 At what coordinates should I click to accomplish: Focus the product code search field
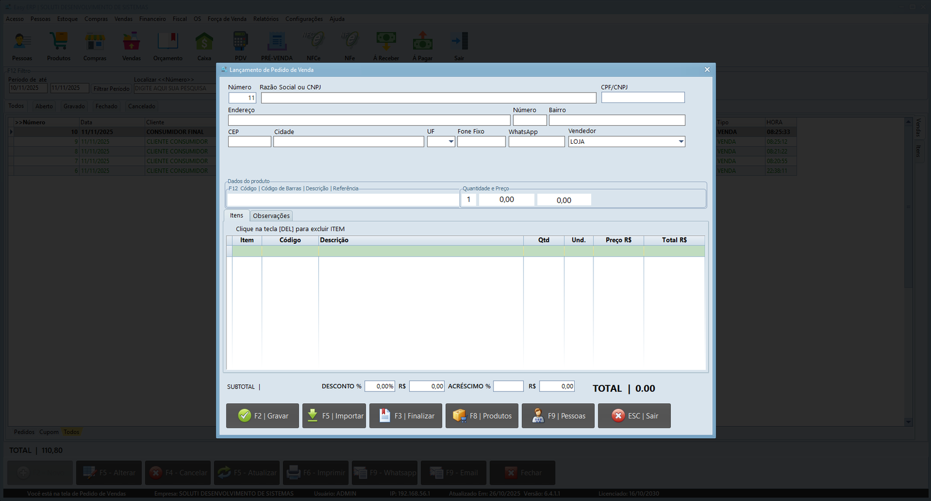pyautogui.click(x=343, y=200)
